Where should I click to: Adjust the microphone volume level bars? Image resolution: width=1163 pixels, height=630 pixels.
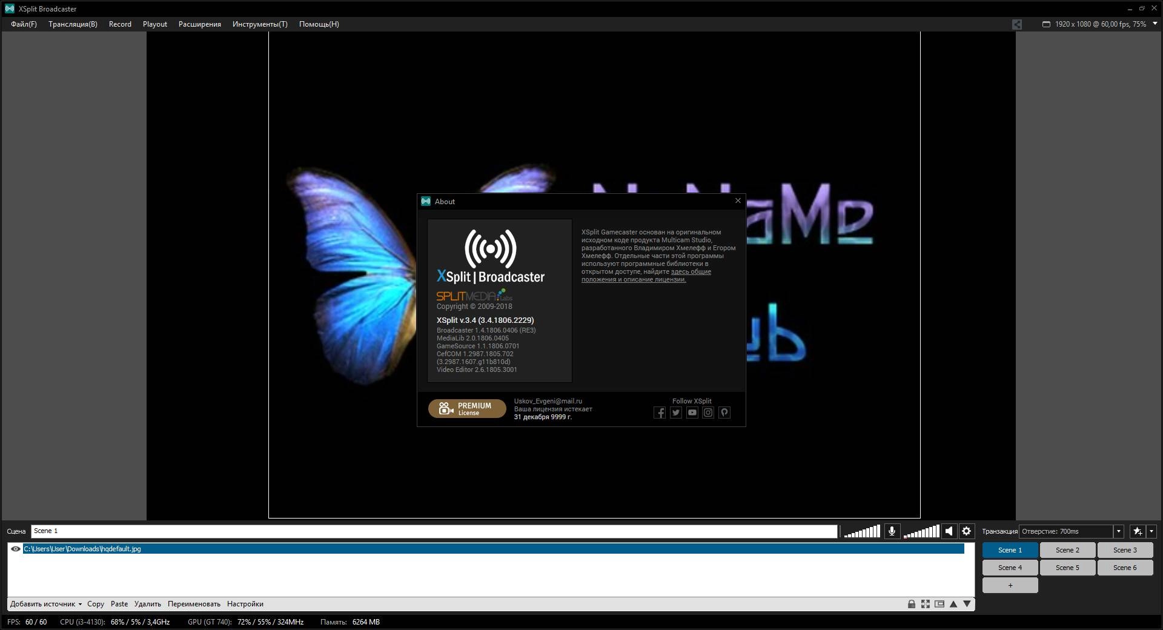click(x=862, y=531)
